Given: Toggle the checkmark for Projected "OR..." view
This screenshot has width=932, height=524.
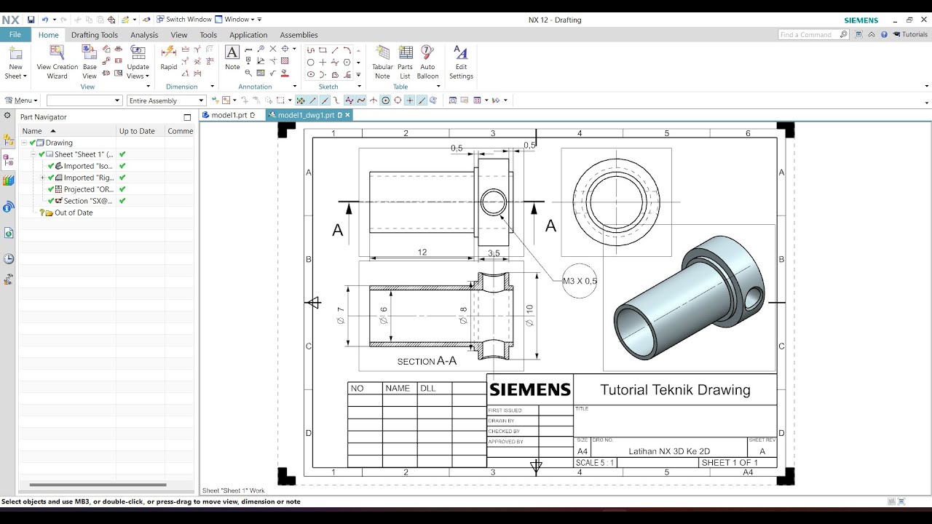Looking at the screenshot, I should coord(51,189).
